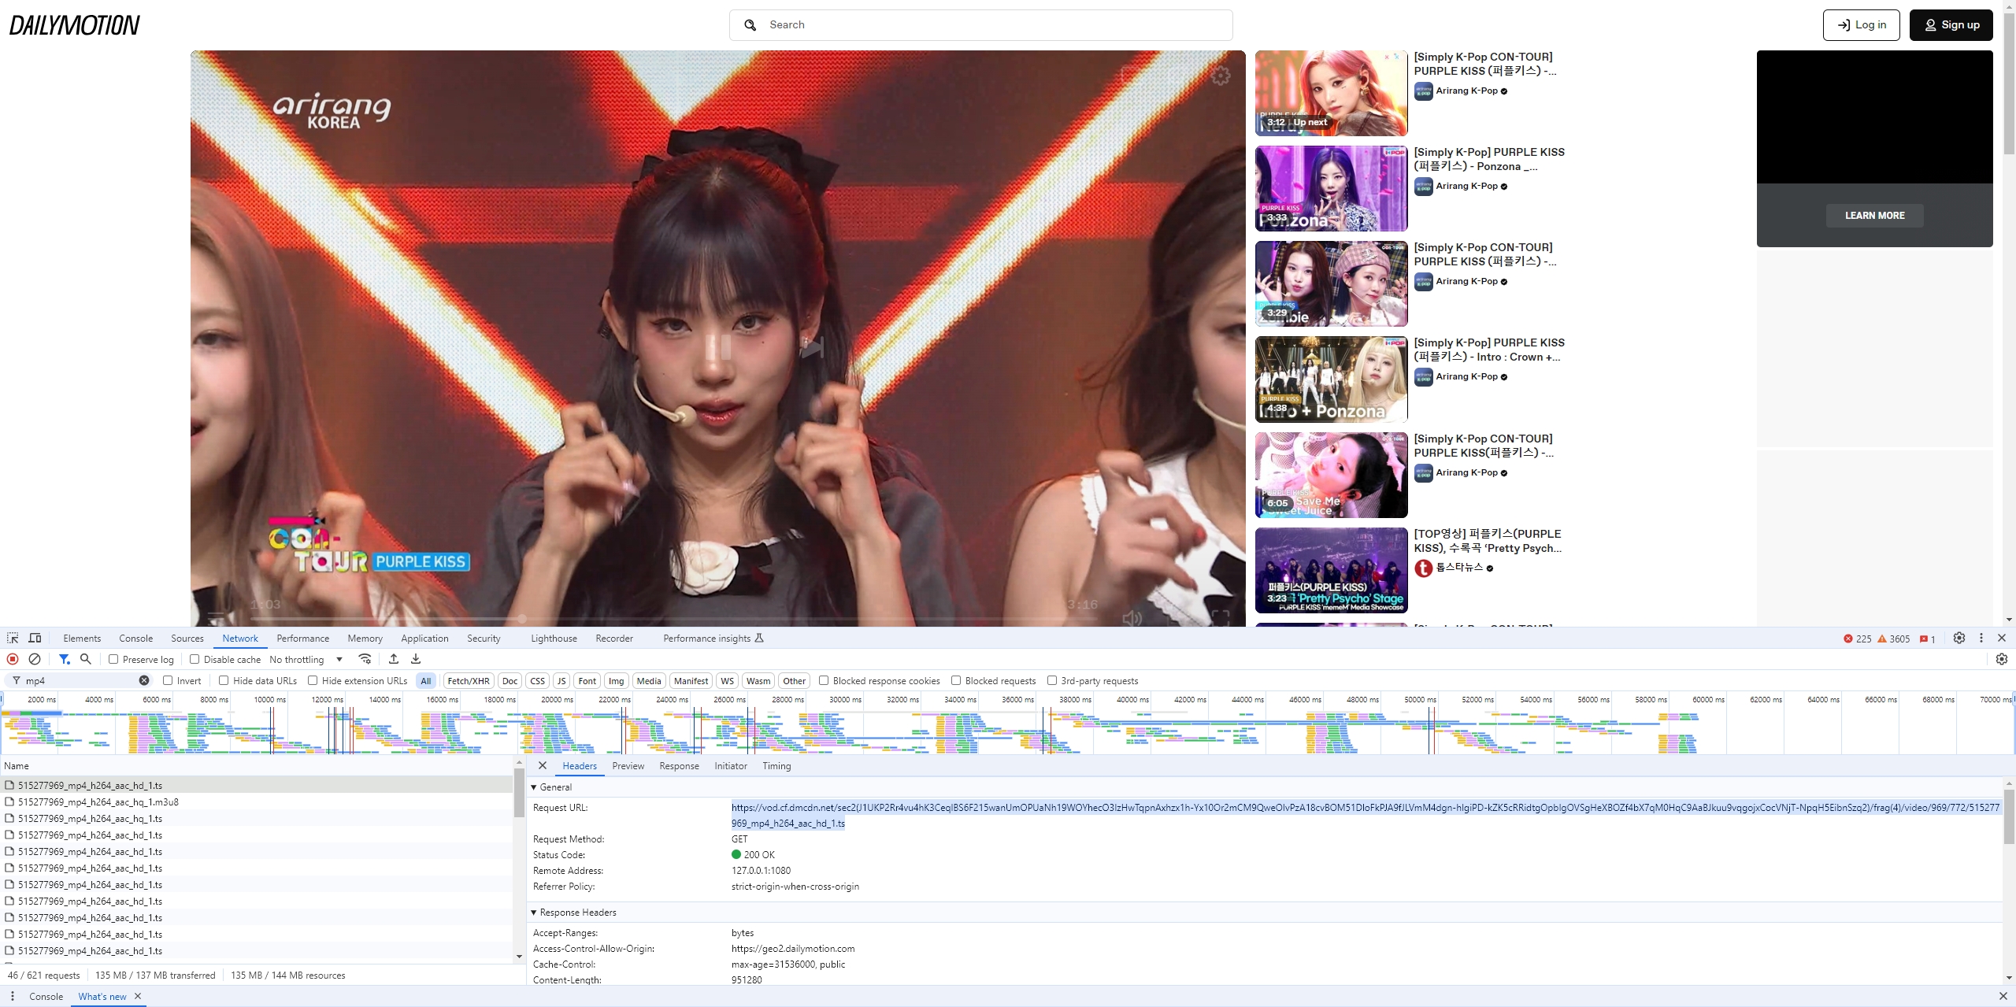Click the export HAR download icon
The image size is (2016, 1007).
click(x=416, y=659)
